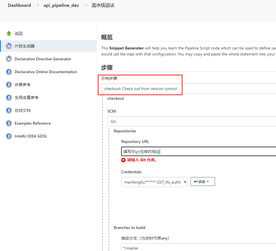The height and width of the screenshot is (251, 276).
Task: Click the branch specifier field with */master
Action: coord(199,247)
